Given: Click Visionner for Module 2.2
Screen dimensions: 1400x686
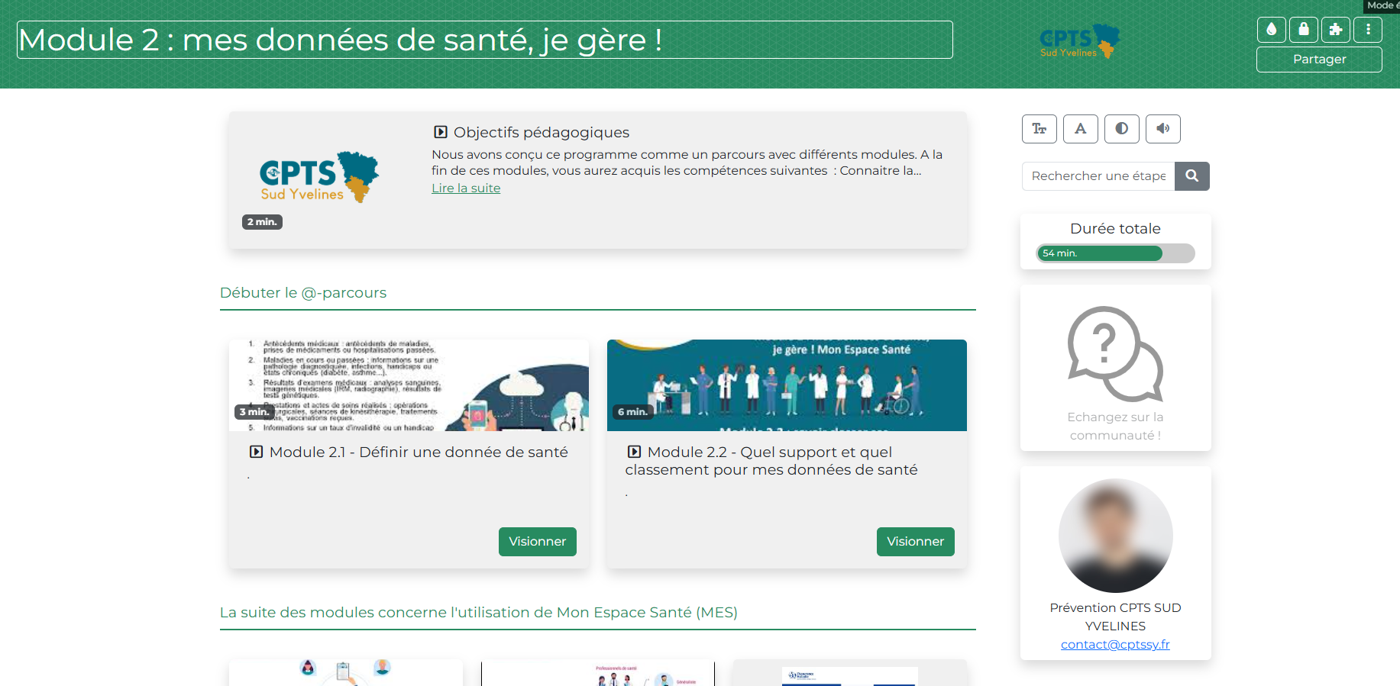Looking at the screenshot, I should [x=915, y=542].
